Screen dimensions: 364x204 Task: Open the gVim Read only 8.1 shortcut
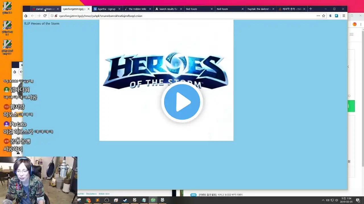pos(7,47)
